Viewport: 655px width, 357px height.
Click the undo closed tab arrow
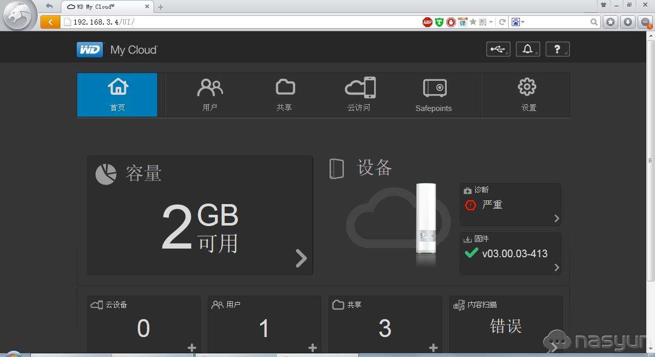[x=49, y=6]
